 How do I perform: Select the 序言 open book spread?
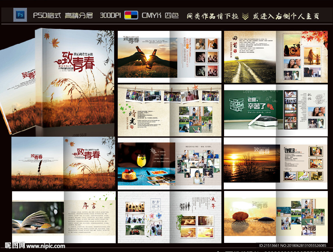tap(63, 217)
